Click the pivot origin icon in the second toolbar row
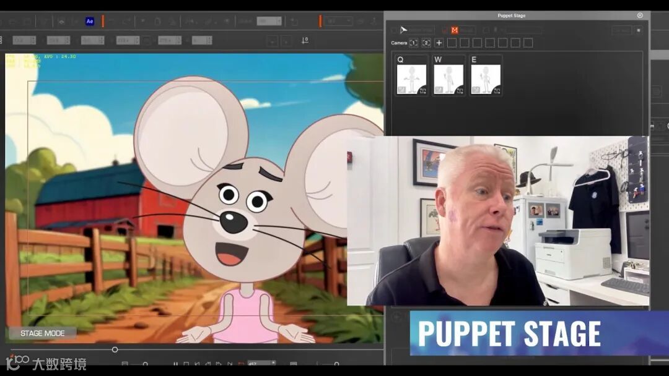The height and width of the screenshot is (376, 669). tap(305, 40)
